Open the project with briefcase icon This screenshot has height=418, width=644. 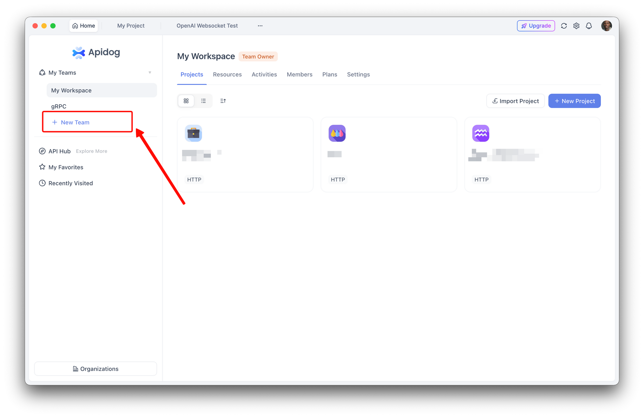pyautogui.click(x=245, y=155)
